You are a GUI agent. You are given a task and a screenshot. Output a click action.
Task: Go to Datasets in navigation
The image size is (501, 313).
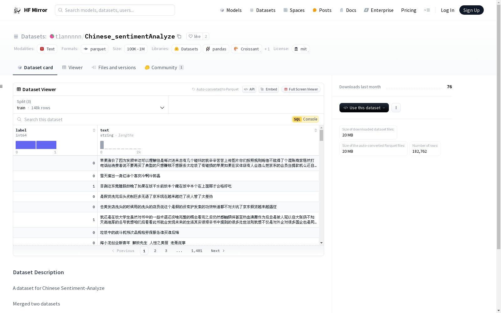pyautogui.click(x=262, y=10)
